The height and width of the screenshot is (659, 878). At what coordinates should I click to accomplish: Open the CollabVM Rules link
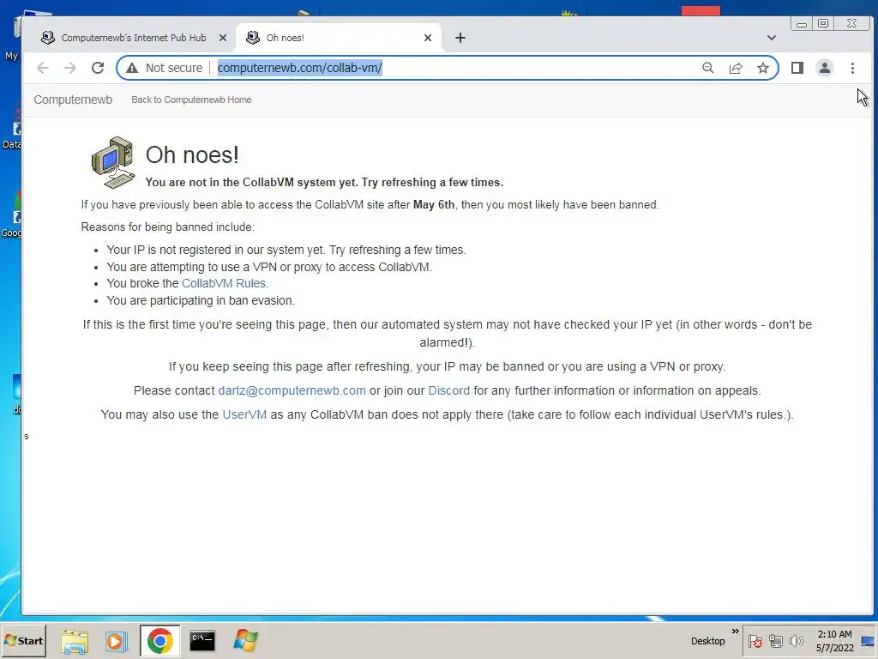(226, 283)
